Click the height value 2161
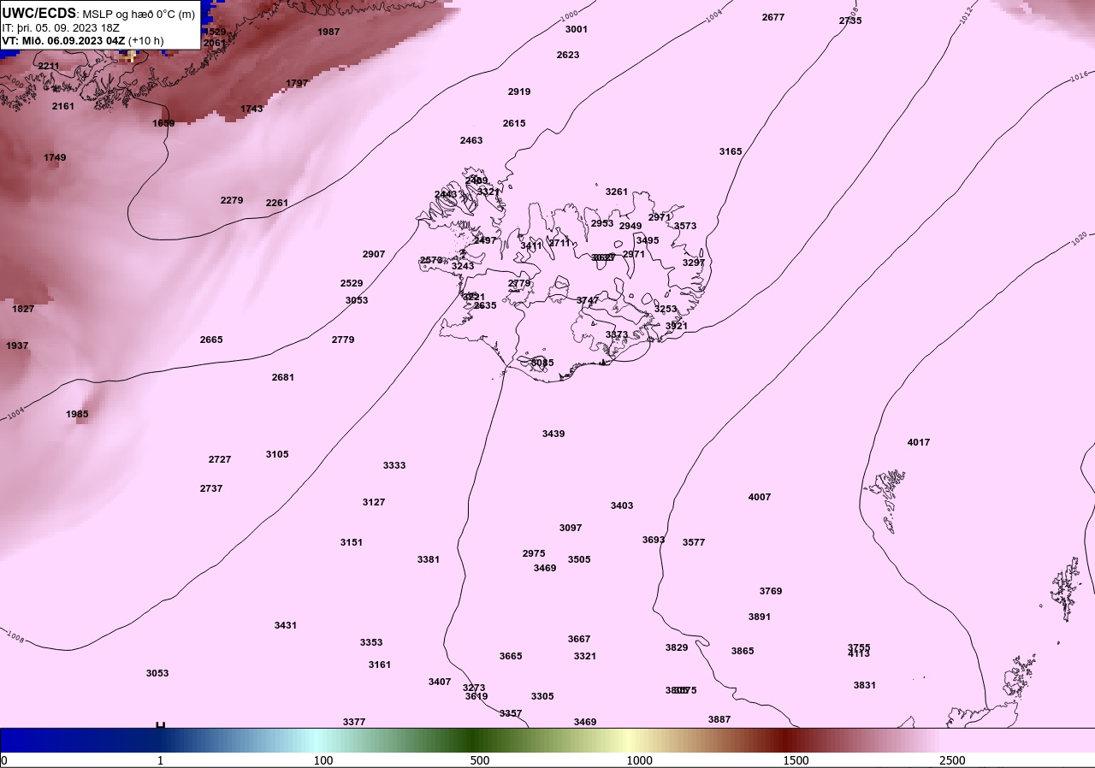 pyautogui.click(x=63, y=106)
